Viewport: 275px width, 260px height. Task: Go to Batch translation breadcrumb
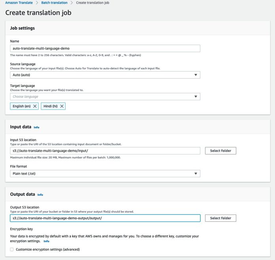(55, 3)
